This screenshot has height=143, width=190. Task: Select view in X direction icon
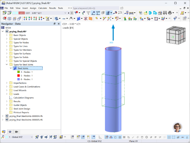tap(25, 19)
